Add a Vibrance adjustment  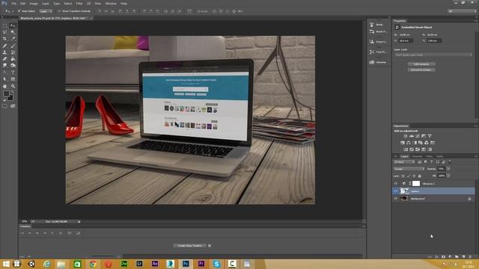430,136
